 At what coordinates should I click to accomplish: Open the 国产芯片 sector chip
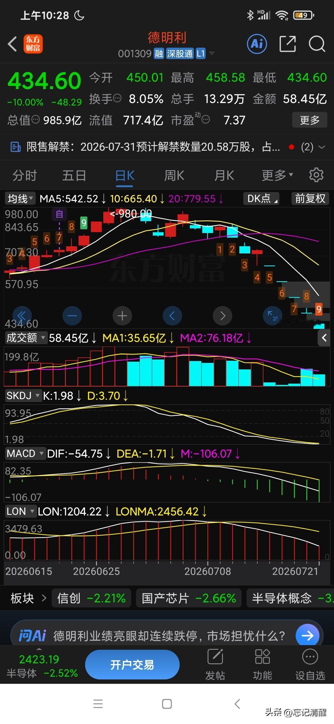pyautogui.click(x=189, y=598)
